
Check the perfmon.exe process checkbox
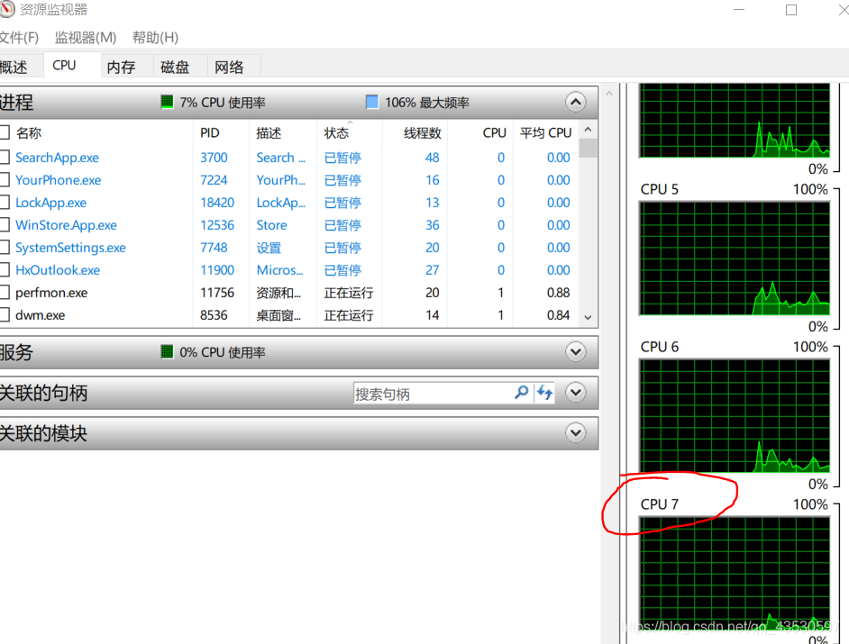click(5, 292)
